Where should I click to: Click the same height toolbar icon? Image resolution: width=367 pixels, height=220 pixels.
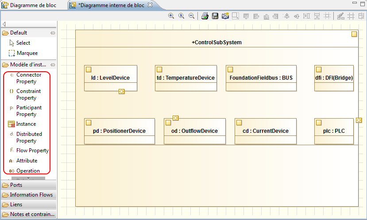307,16
